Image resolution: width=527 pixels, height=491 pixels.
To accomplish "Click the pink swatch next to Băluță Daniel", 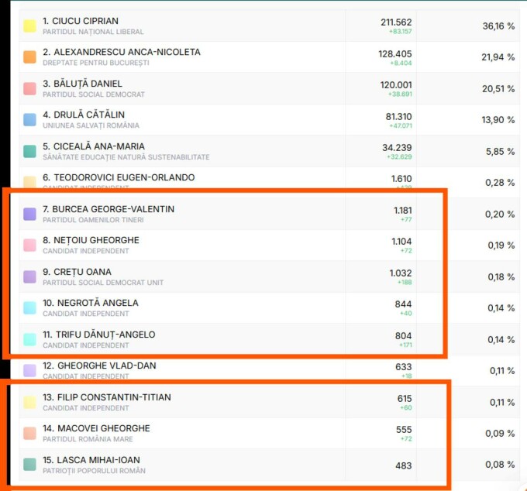I will coord(29,88).
